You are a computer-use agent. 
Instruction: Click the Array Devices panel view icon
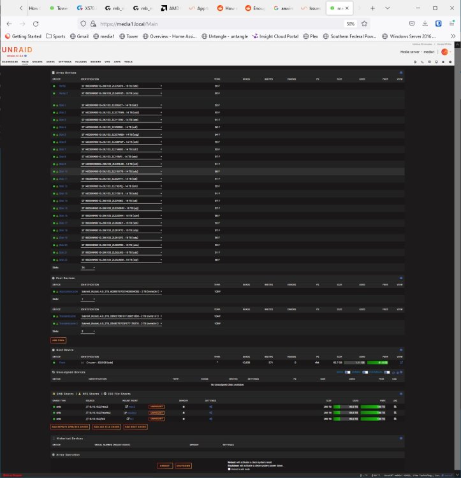coord(401,73)
